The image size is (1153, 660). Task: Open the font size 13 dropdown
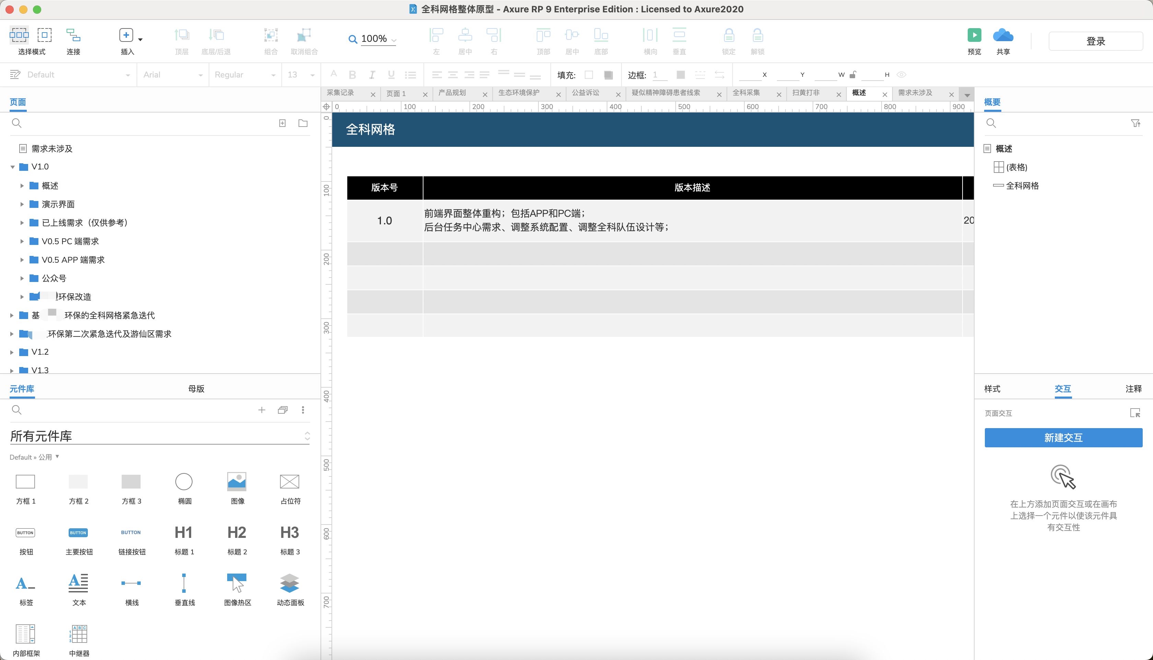[x=312, y=75]
